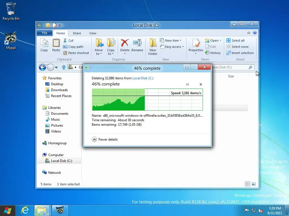Open the Copy to folder menu

[111, 47]
